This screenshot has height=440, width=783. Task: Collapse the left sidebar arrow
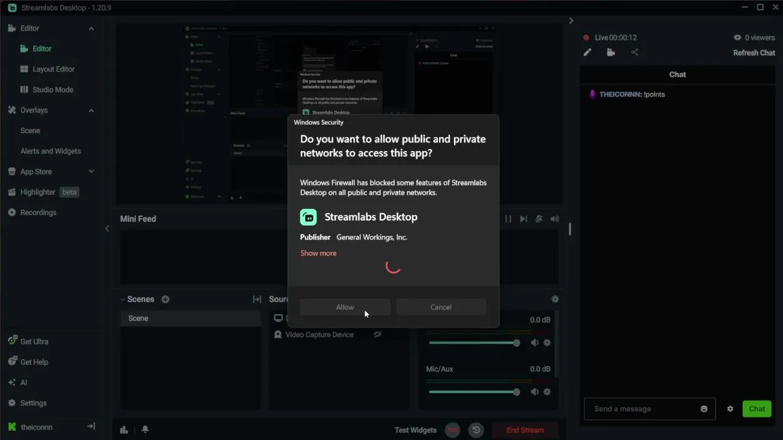107,229
